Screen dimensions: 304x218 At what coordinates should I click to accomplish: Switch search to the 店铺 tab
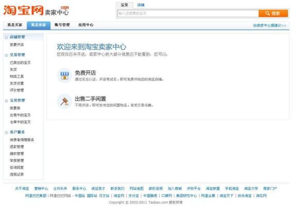pos(141,5)
